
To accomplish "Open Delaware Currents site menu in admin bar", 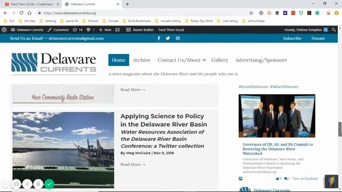I will [27, 30].
